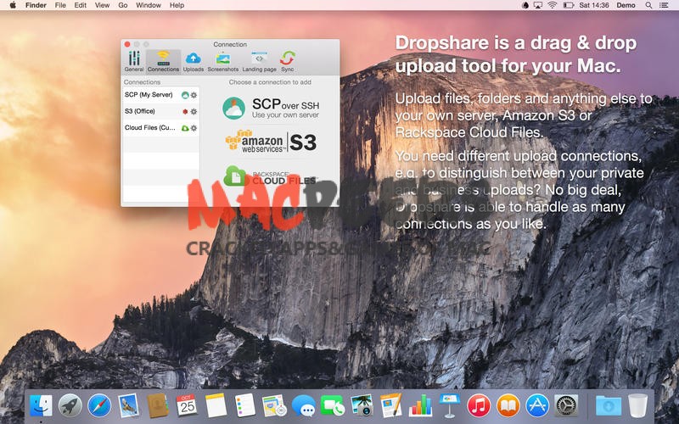Open the Go menu
The width and height of the screenshot is (679, 424).
point(123,5)
